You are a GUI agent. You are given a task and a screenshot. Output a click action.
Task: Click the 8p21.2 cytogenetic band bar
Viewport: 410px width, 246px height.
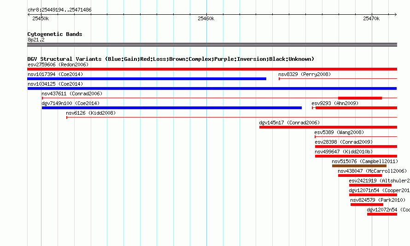(212, 45)
